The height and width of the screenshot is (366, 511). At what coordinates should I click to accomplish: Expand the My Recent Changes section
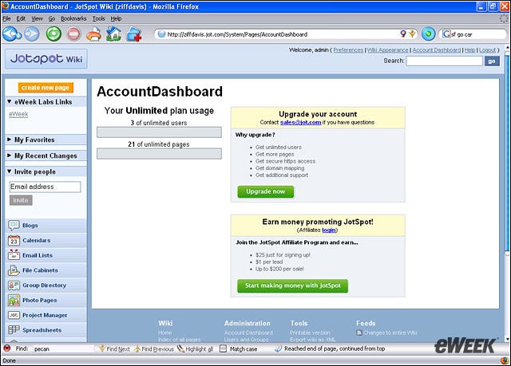(9, 155)
